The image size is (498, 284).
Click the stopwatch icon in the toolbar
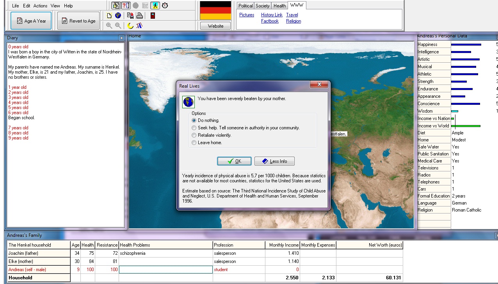[165, 5]
